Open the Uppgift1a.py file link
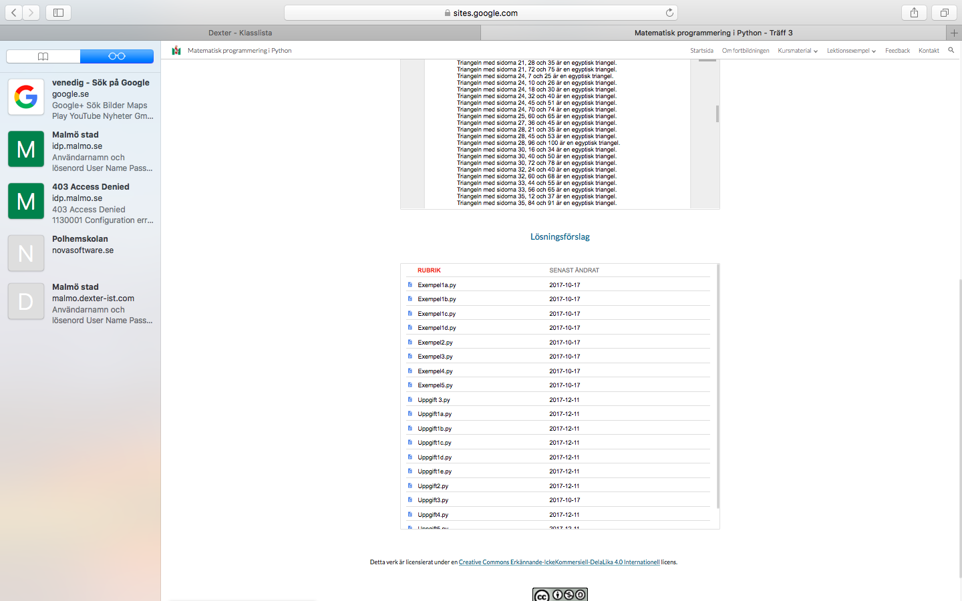Viewport: 962px width, 601px height. pos(434,414)
